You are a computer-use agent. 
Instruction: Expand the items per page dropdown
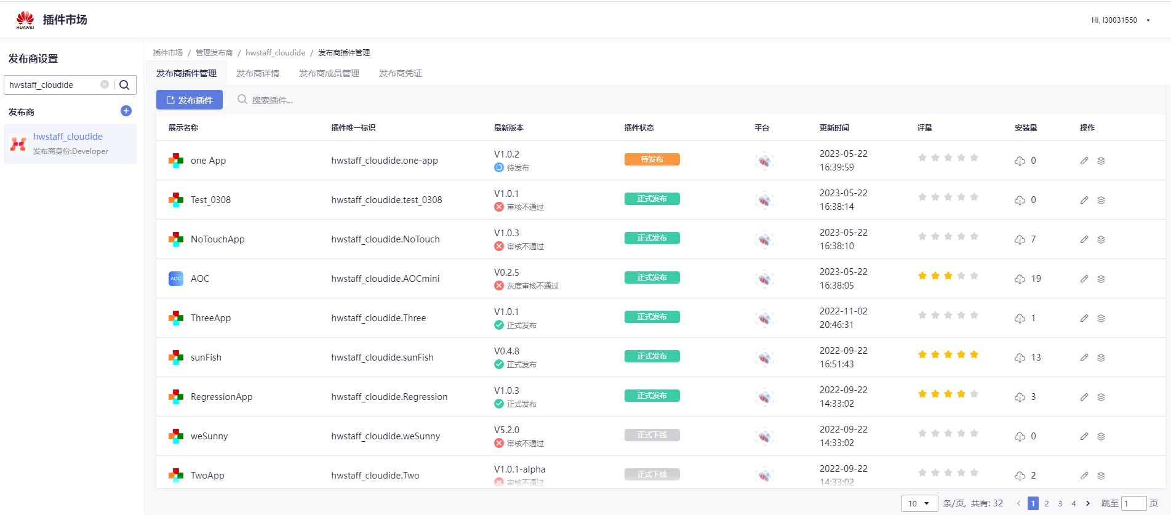[919, 503]
